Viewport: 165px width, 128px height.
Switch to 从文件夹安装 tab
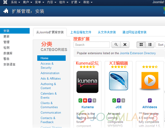(x=107, y=32)
